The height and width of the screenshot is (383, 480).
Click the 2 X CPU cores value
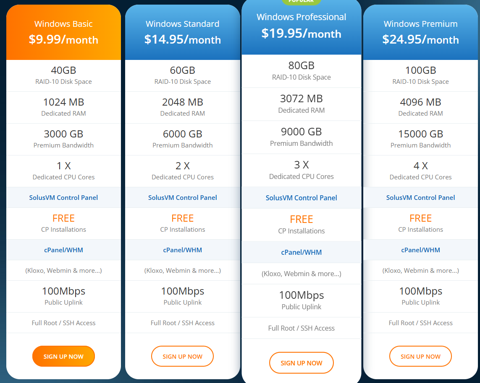(x=182, y=166)
